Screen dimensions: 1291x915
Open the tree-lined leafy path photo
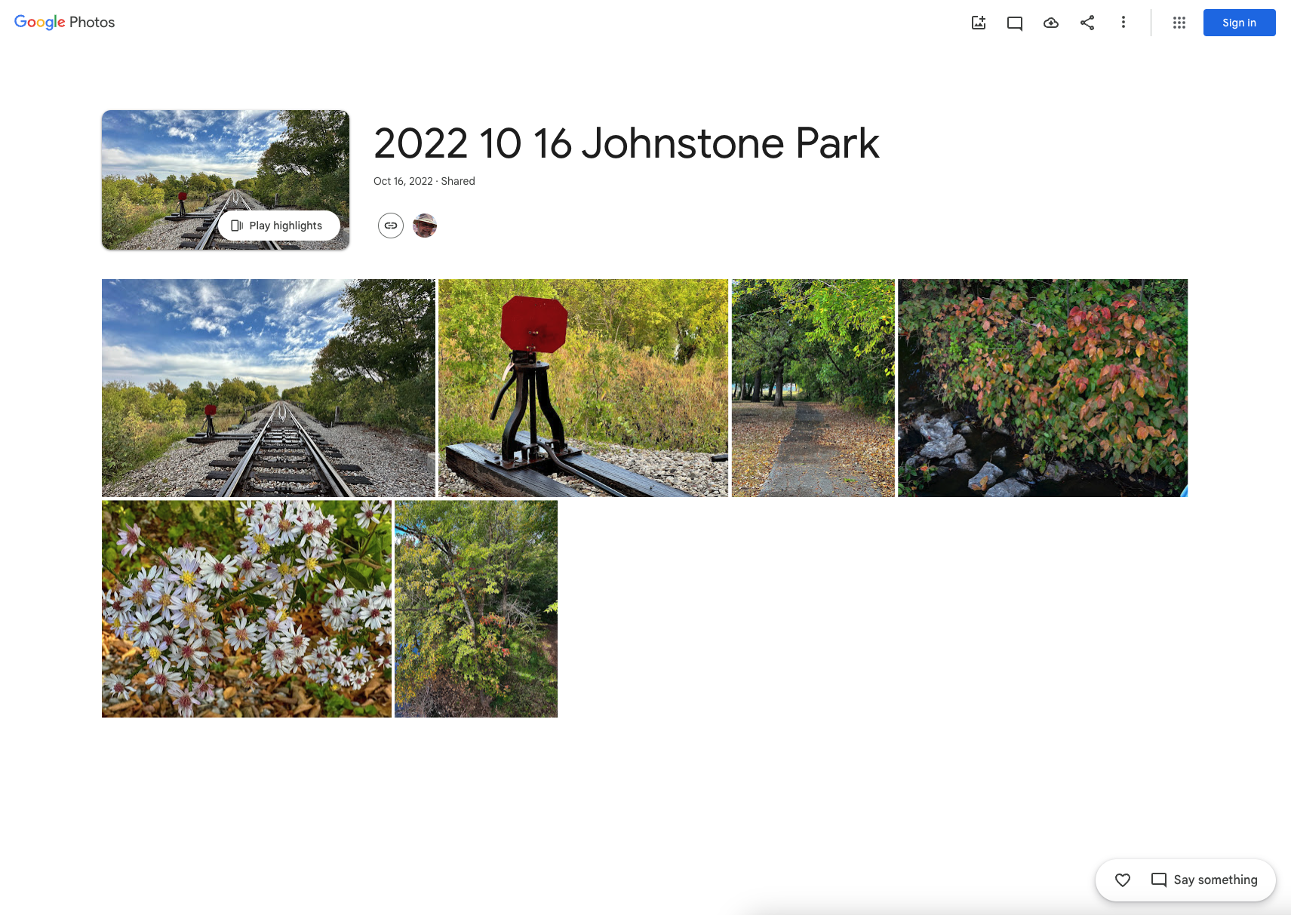tap(813, 388)
